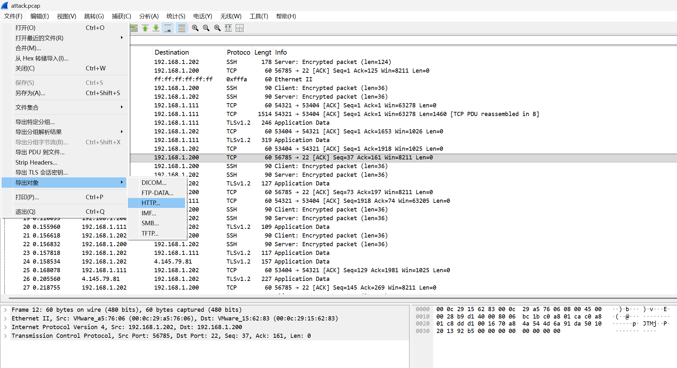677x368 pixels.
Task: Select packet 24 destined to 4.145.79.81
Action: (x=173, y=262)
